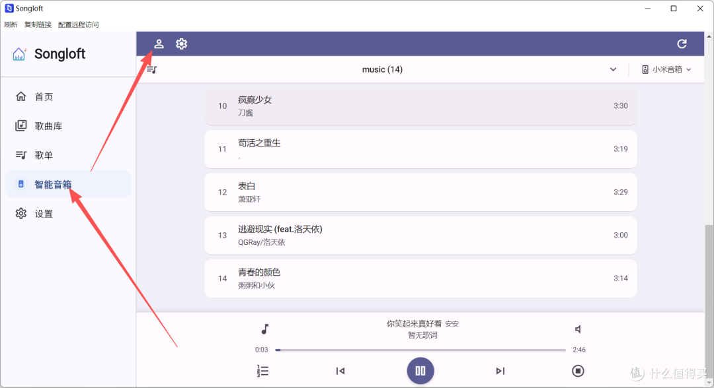Image resolution: width=714 pixels, height=388 pixels.
Task: Click the 刷新 menu item
Action: click(x=11, y=24)
